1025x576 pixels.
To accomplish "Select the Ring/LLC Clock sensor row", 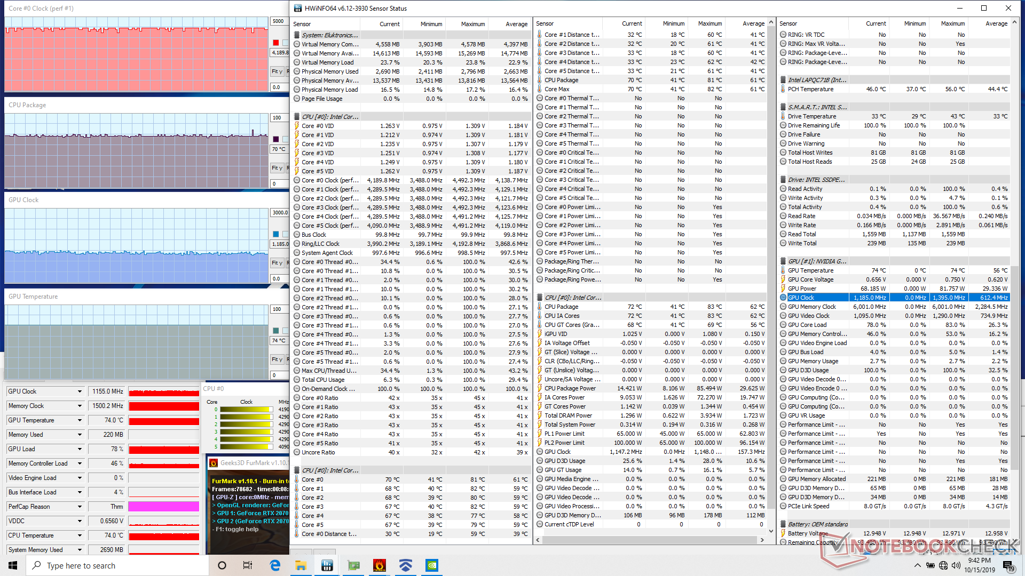I will 411,244.
